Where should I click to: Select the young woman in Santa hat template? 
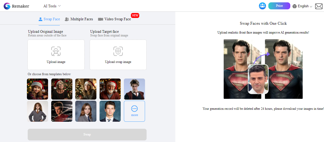(86, 89)
